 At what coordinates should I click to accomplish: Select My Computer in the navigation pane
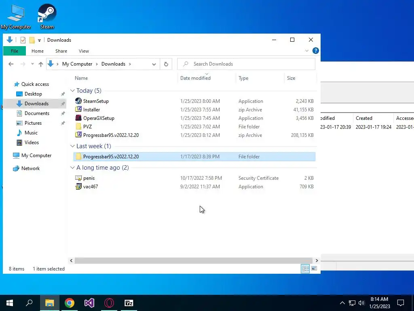tap(36, 155)
